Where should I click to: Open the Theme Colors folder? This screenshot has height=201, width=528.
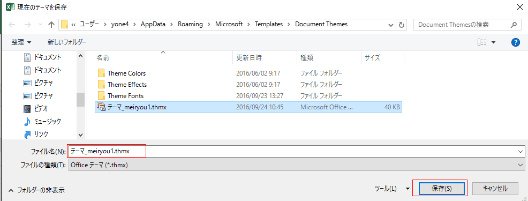coord(126,73)
